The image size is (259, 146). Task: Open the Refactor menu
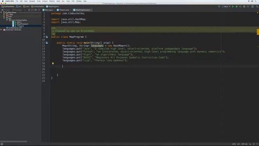(x=52, y=1)
